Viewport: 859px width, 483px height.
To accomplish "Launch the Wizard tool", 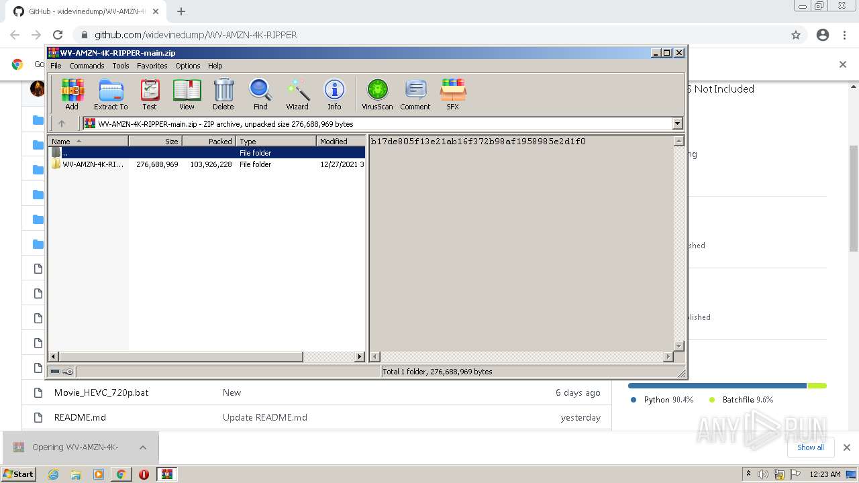I will pos(297,94).
